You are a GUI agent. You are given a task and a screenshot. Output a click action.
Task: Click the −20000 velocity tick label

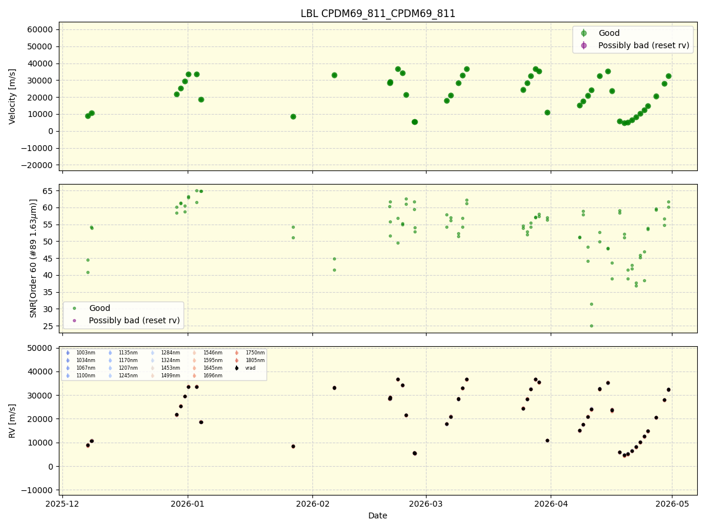[x=38, y=165]
